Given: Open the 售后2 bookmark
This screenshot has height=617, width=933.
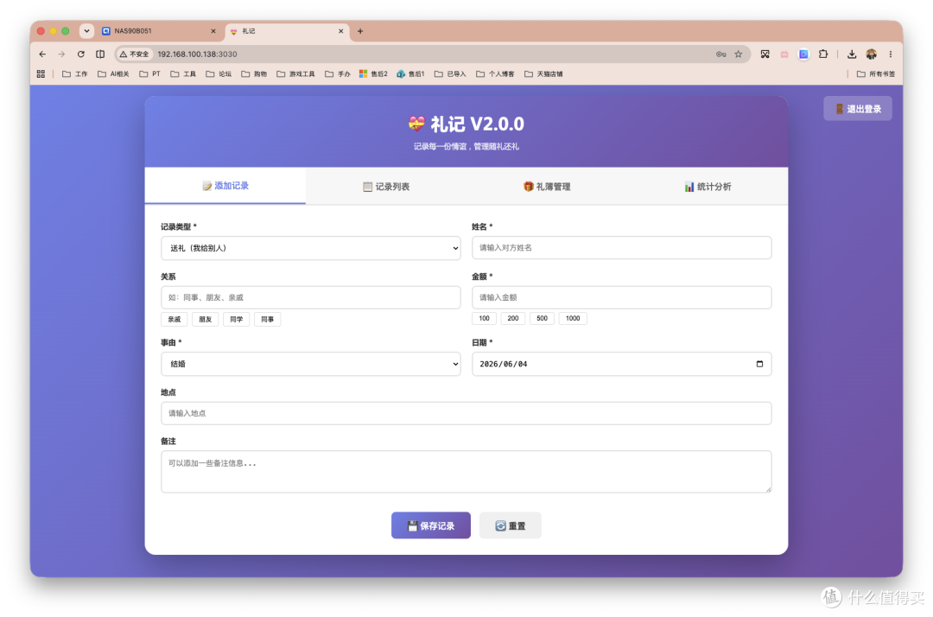Looking at the screenshot, I should (374, 73).
